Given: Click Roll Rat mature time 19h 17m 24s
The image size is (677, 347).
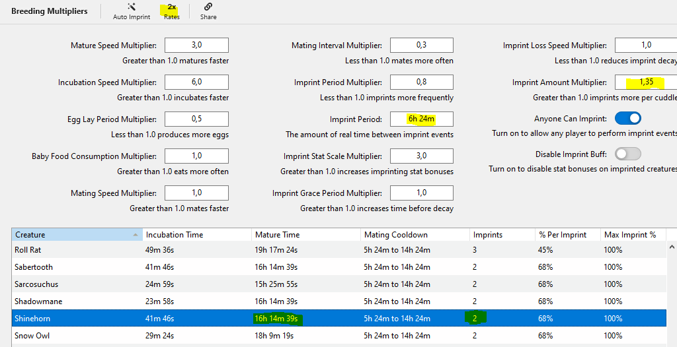Looking at the screenshot, I should coord(276,250).
